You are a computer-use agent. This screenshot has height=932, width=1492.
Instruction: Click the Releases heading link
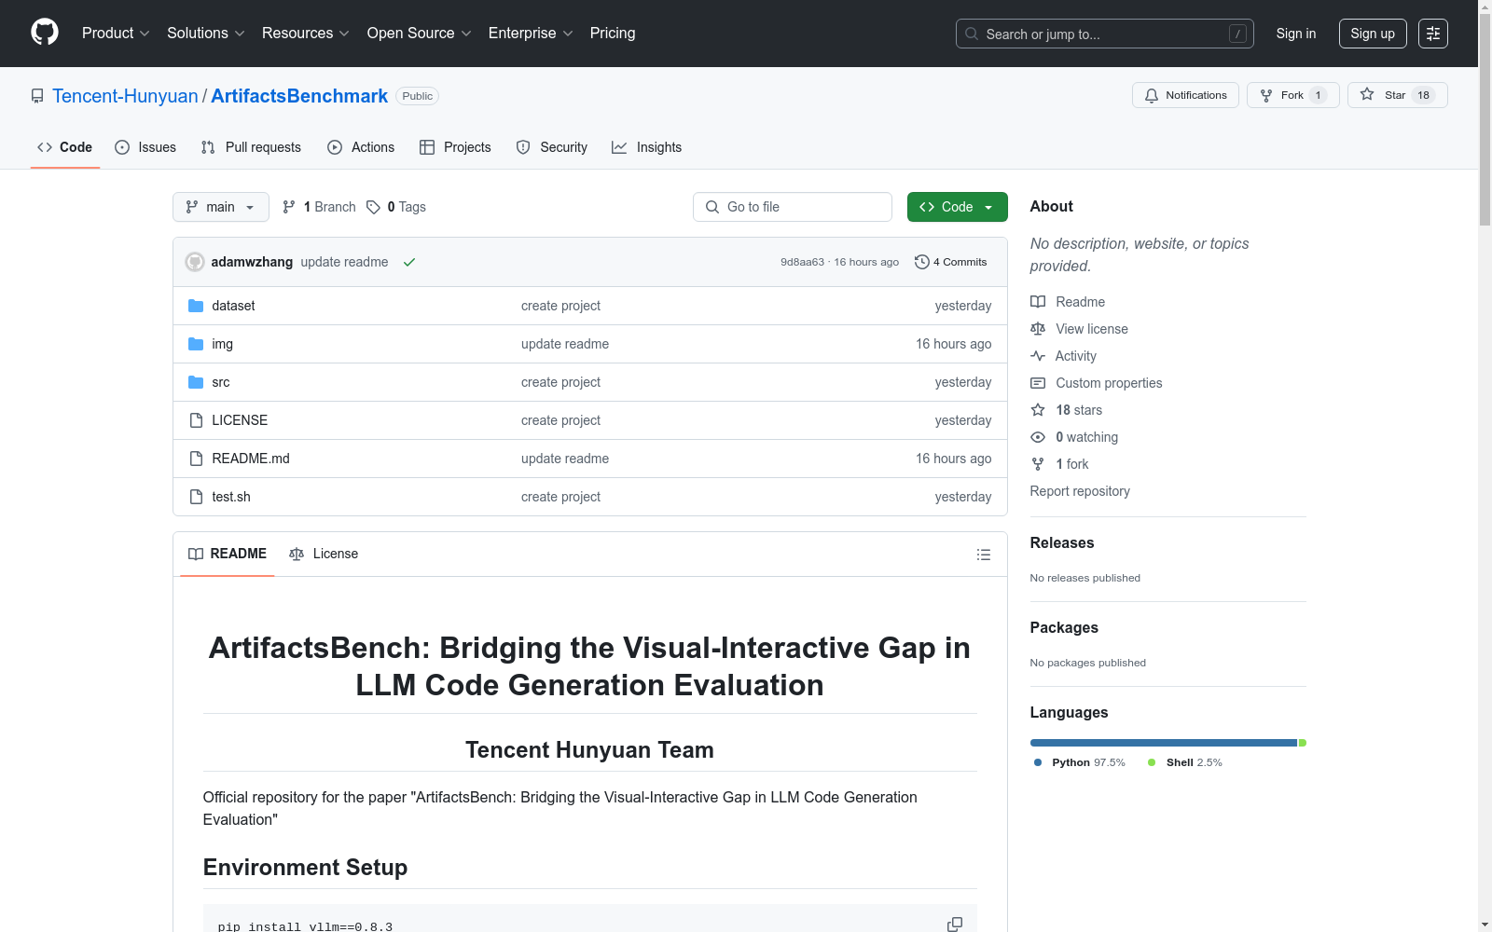tap(1062, 542)
